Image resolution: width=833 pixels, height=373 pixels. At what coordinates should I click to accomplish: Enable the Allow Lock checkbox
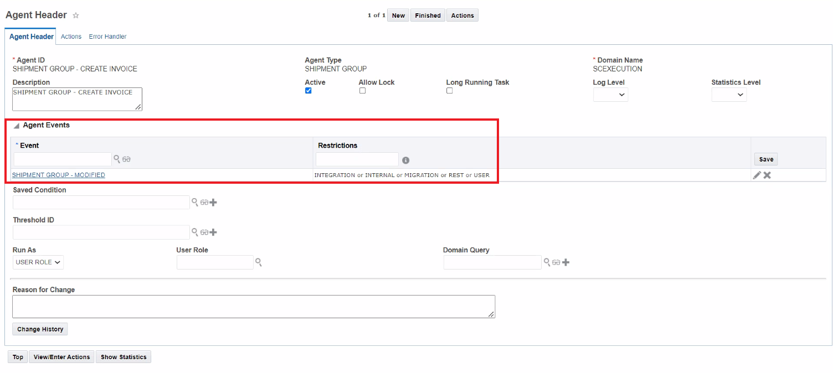tap(362, 91)
